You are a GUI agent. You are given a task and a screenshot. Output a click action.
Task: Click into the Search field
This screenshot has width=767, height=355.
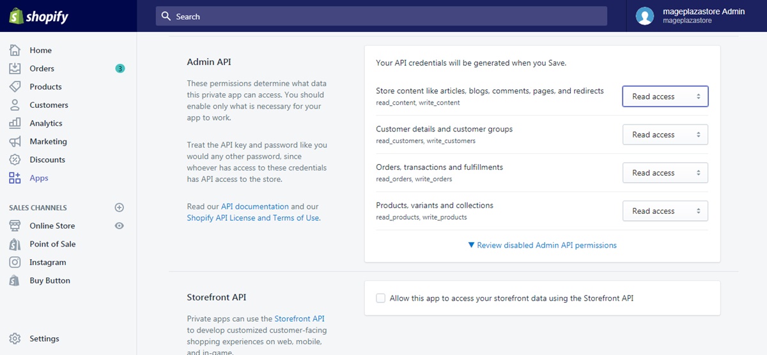[x=382, y=16]
